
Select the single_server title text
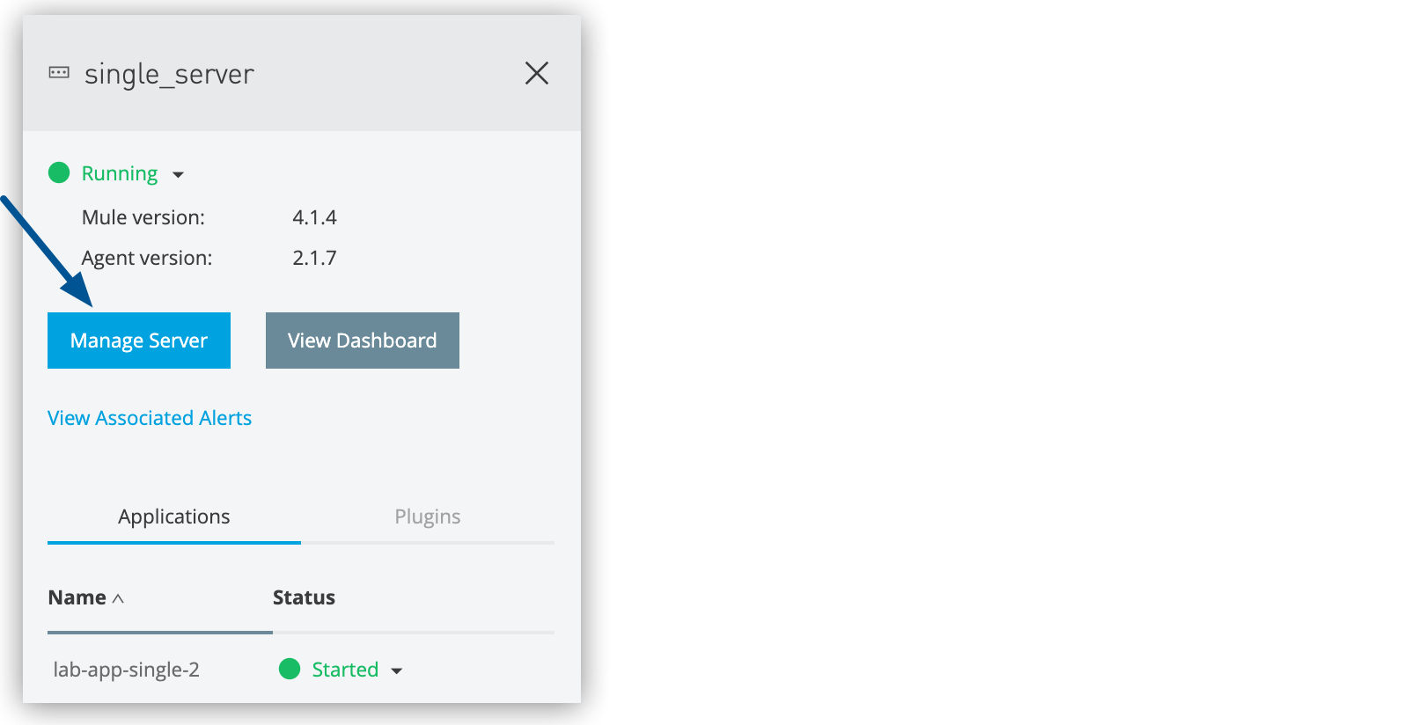pyautogui.click(x=169, y=74)
